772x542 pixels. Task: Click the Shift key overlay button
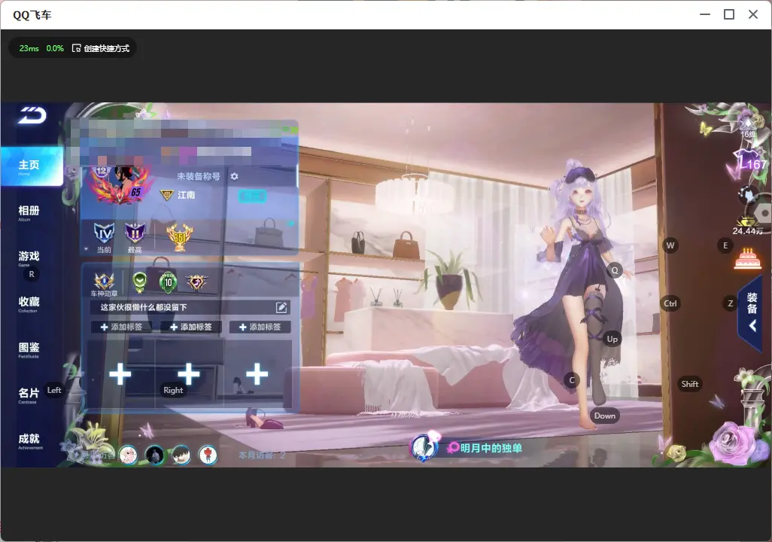pyautogui.click(x=690, y=384)
